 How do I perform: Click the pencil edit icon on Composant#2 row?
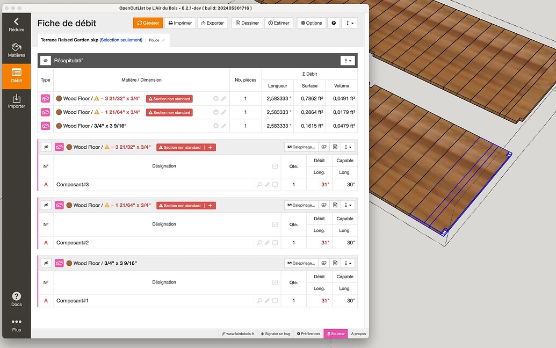(268, 242)
